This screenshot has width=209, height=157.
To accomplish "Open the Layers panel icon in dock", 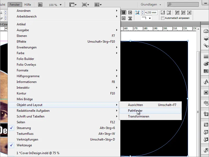I will [x=206, y=38].
